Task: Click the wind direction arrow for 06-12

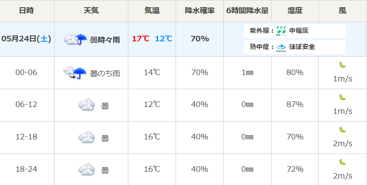Action: click(x=342, y=97)
